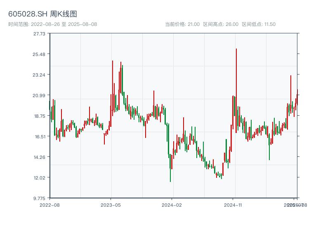
Task: Click the y-axis label 12.02
Action: [x=40, y=178]
